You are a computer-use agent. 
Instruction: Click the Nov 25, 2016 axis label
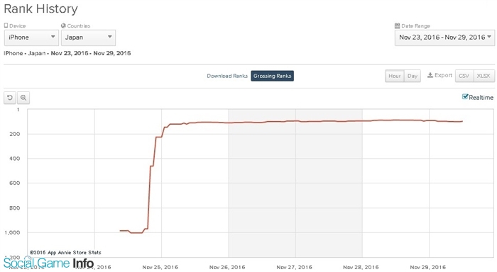[x=160, y=267]
